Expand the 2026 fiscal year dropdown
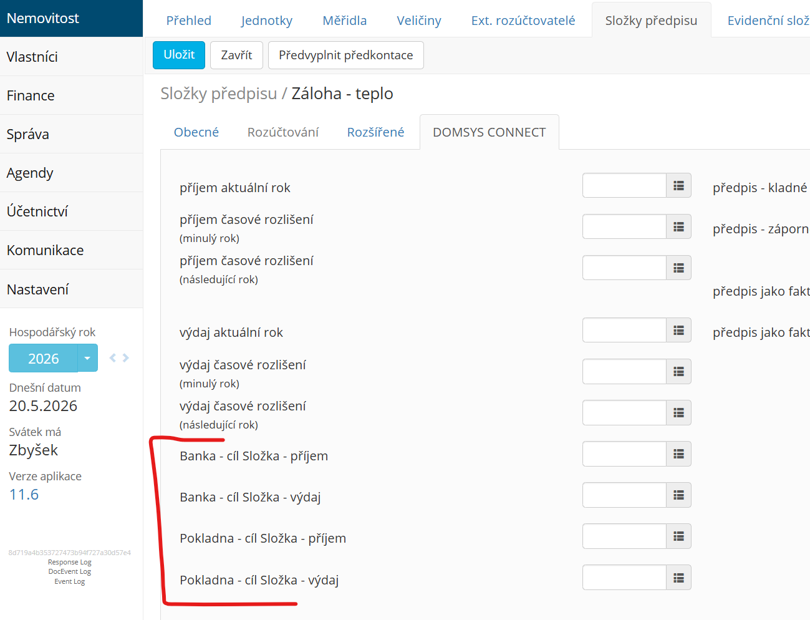Viewport: 810px width, 620px height. (87, 358)
